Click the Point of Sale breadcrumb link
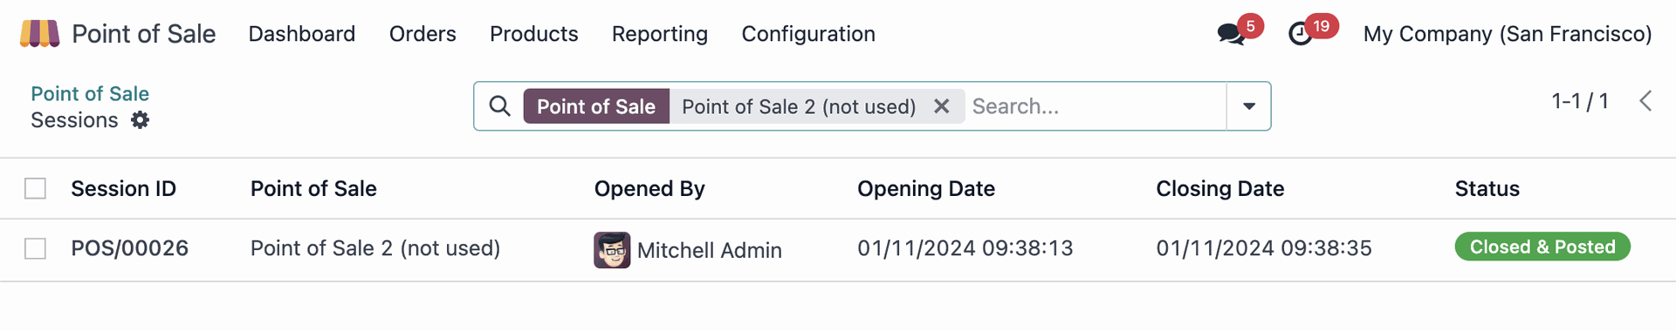This screenshot has height=331, width=1676. (x=90, y=93)
